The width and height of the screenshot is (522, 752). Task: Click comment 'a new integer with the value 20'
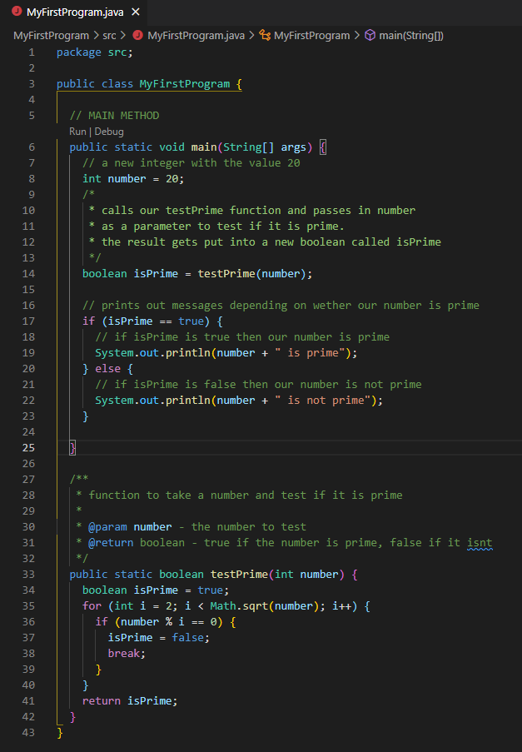click(x=191, y=163)
